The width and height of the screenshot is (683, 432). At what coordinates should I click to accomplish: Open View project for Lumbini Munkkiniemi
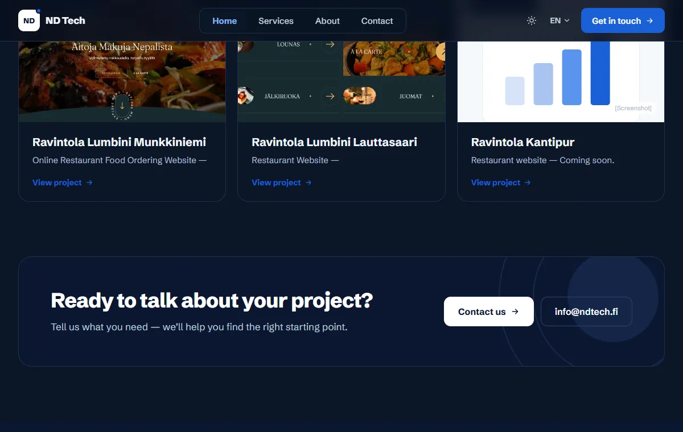63,182
